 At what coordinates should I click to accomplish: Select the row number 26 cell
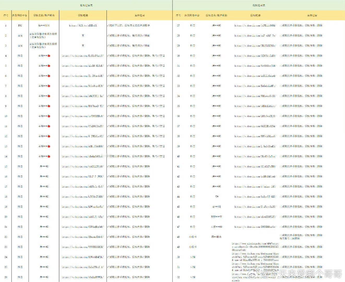[x=6, y=277]
